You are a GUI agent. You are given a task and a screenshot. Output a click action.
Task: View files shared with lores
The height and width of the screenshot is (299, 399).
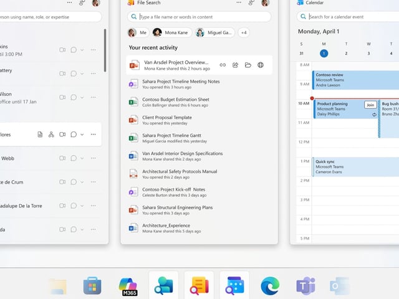(x=40, y=135)
